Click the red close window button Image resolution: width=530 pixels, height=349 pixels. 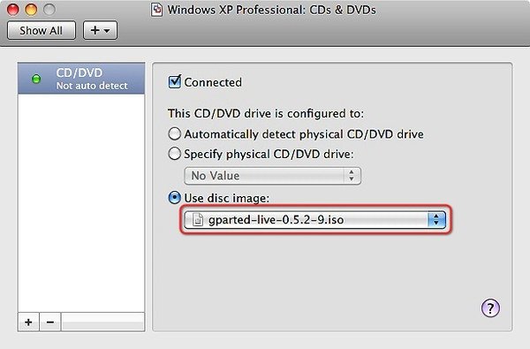(x=13, y=10)
